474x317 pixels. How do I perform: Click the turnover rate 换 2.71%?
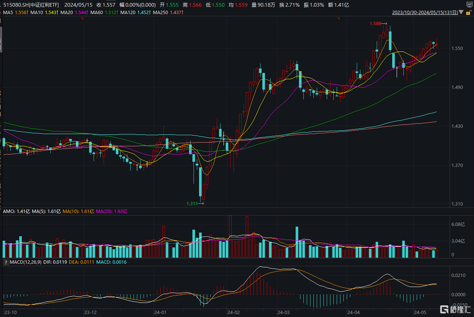(x=289, y=5)
